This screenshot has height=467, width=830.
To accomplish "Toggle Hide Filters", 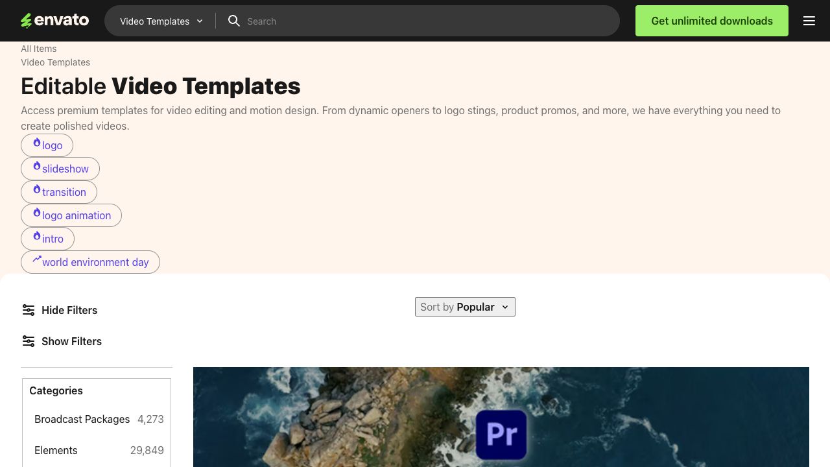I will (x=69, y=310).
